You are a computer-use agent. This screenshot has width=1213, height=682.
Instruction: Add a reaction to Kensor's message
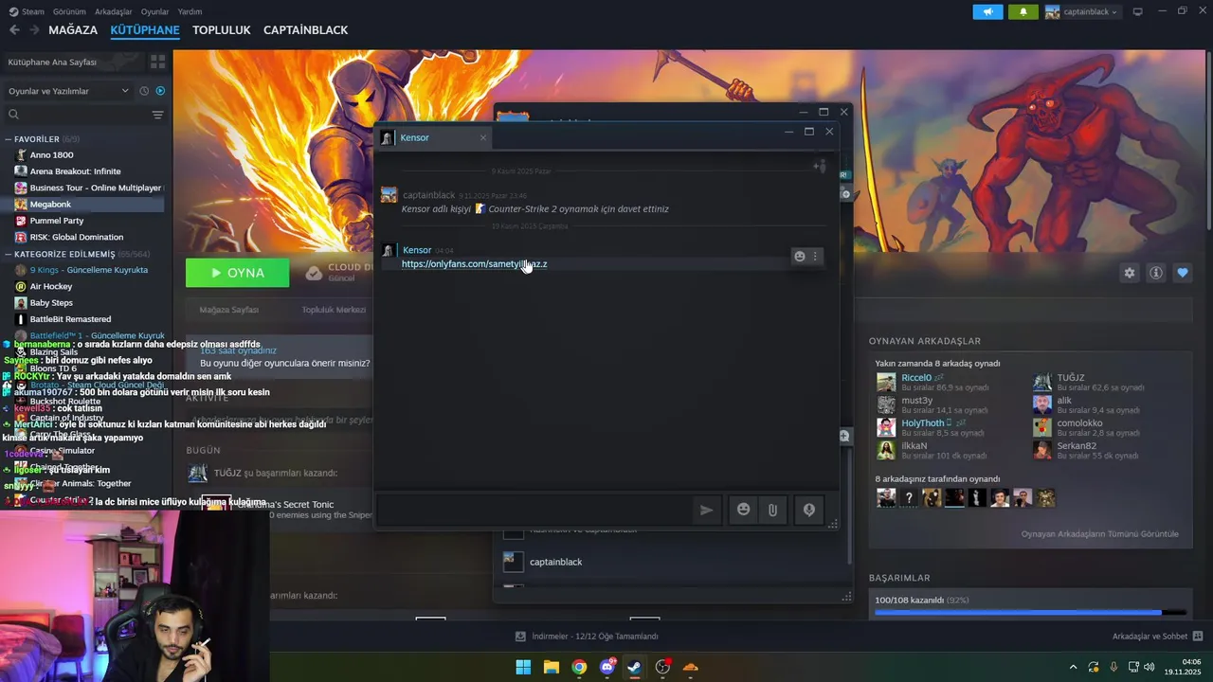[x=799, y=256]
